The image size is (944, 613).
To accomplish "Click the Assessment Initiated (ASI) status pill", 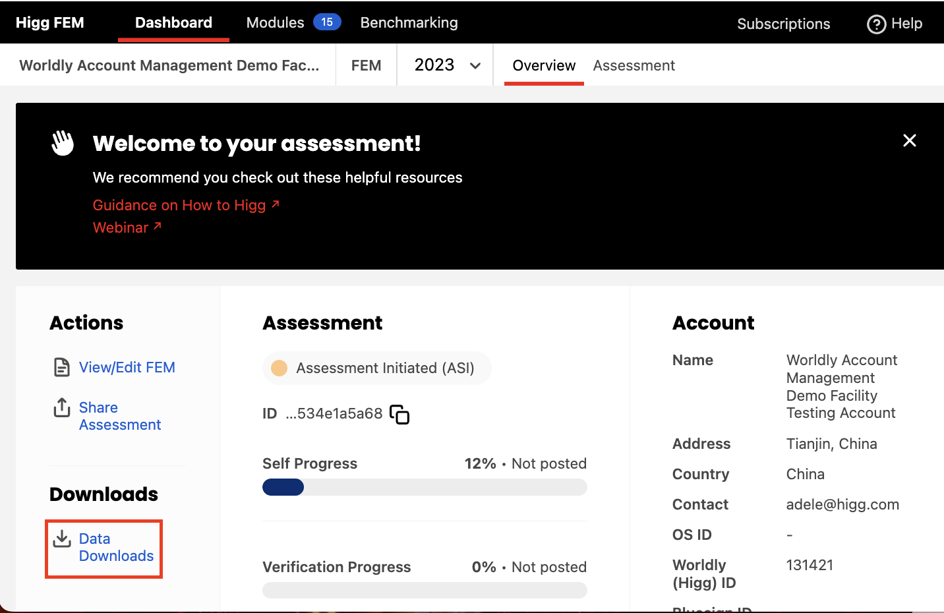I will tap(377, 368).
